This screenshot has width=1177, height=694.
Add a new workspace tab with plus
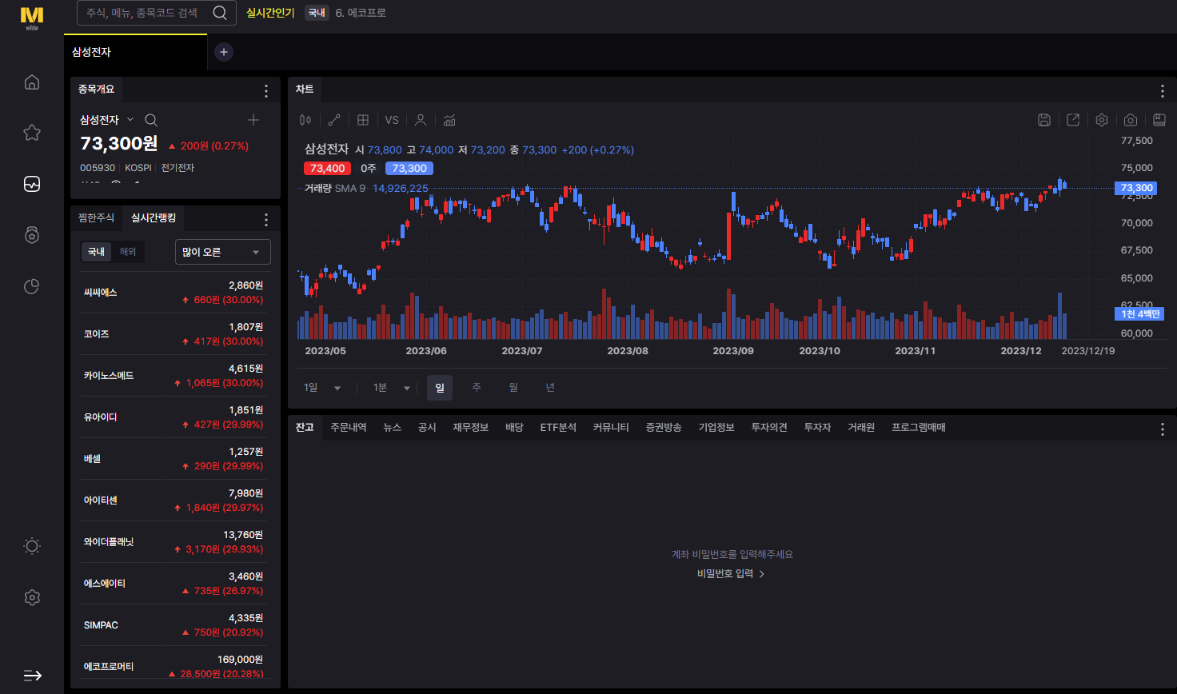224,52
